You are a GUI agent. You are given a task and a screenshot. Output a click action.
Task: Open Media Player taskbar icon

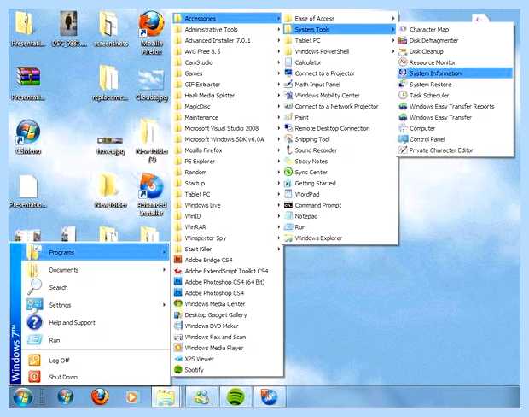132,396
